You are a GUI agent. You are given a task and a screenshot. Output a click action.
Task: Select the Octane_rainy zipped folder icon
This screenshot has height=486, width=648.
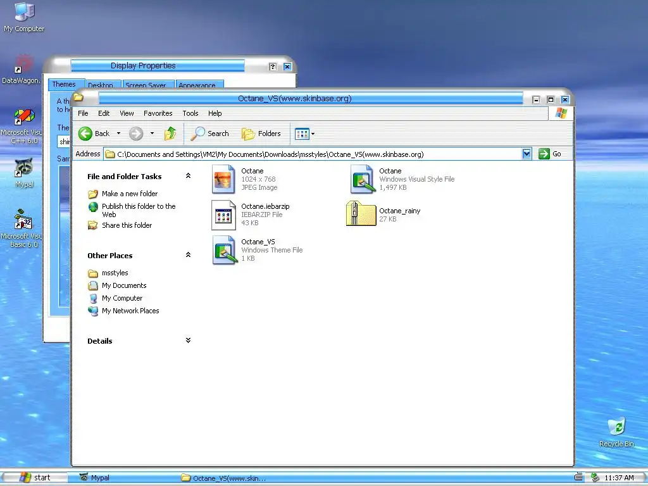pos(361,214)
